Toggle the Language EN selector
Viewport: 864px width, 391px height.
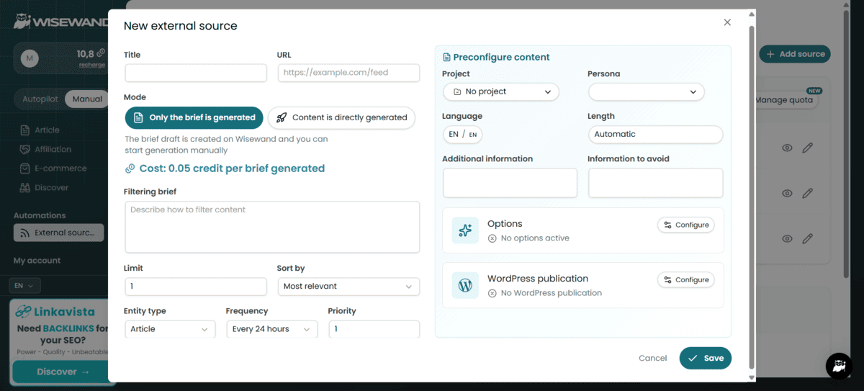(x=463, y=134)
